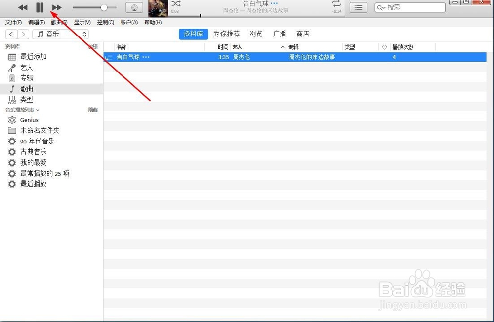
Task: Adjust the volume slider knob
Action: coord(104,7)
